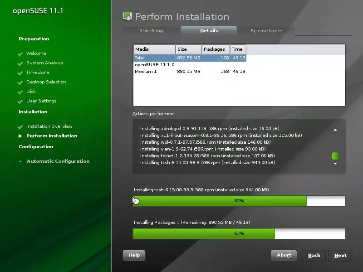Click the checkmark icon beside Installation Overview
This screenshot has width=363, height=272.
click(20, 127)
